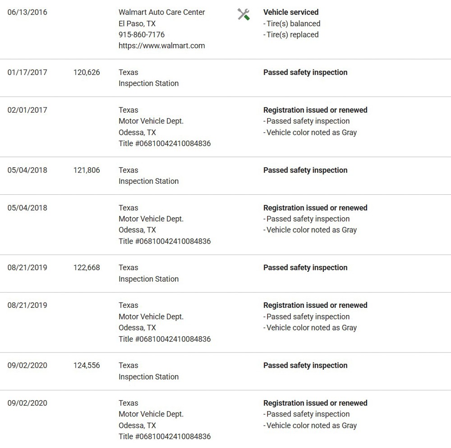Select the Vehicle serviced heading
The height and width of the screenshot is (448, 451).
tap(290, 12)
